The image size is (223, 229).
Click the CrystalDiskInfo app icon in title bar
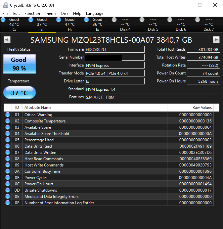point(6,5)
